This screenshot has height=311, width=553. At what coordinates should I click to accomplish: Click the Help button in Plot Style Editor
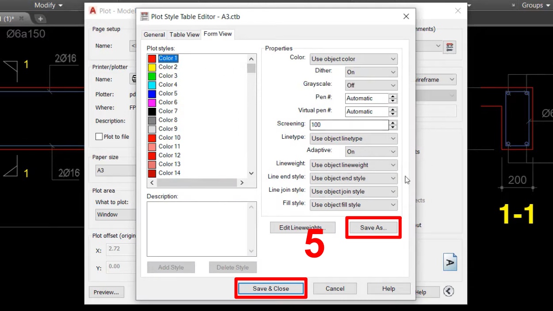(388, 288)
